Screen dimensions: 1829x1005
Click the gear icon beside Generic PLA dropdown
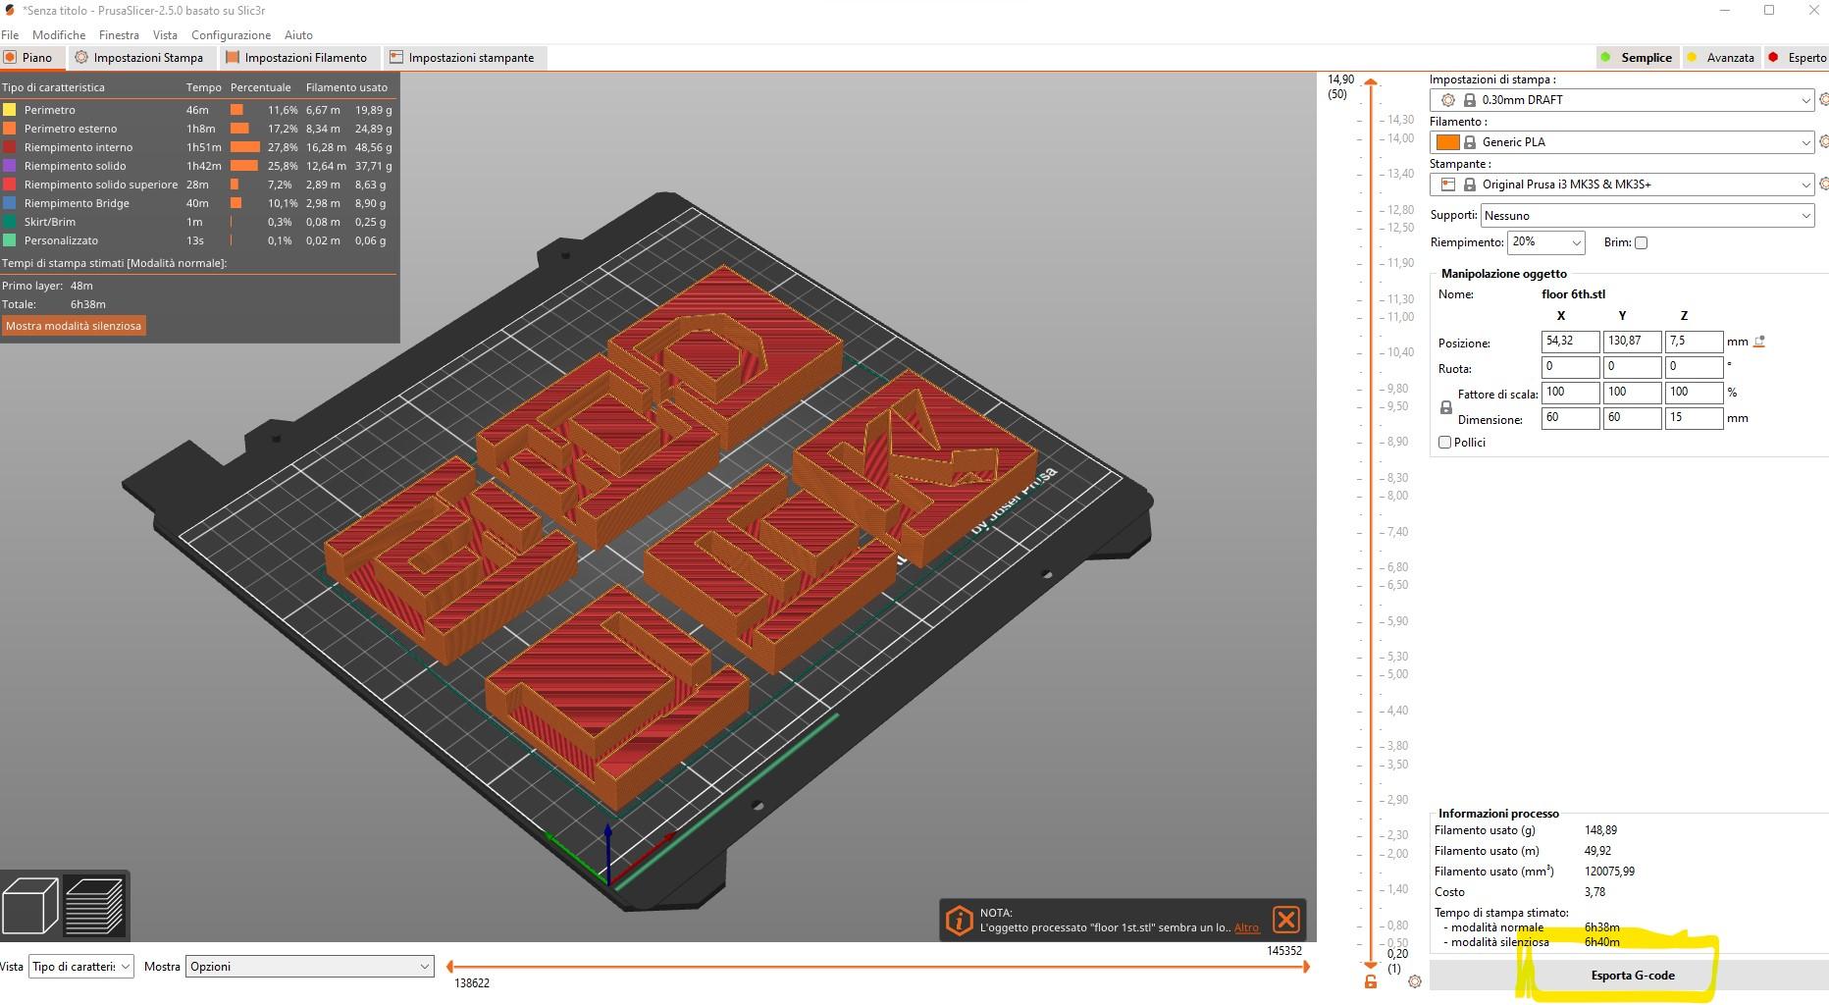[1823, 142]
